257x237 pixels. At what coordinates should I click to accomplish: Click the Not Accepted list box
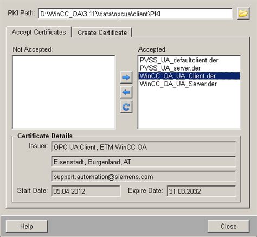click(63, 92)
